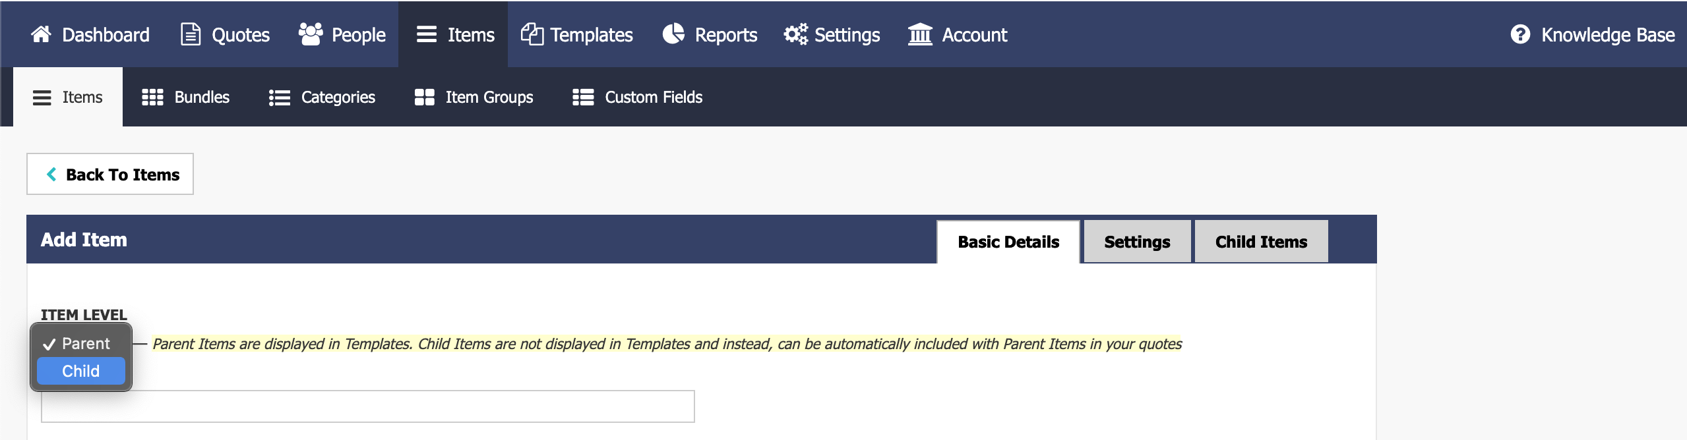Click the Custom Fields list icon

click(583, 97)
